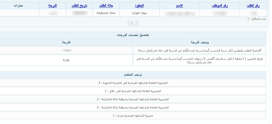Click the تفاصيل احتساب الدرجات section header
This screenshot has width=272, height=124.
pyautogui.click(x=133, y=35)
